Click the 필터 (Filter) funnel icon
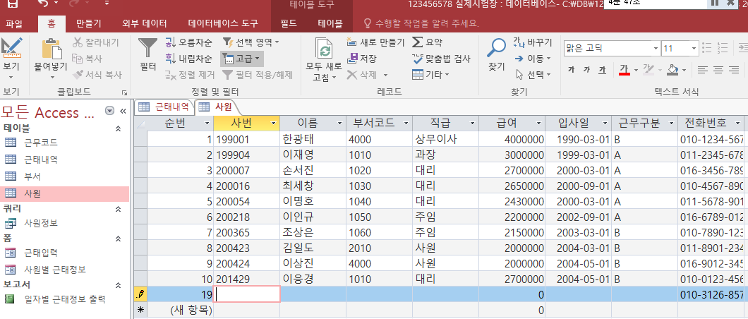 (x=147, y=50)
